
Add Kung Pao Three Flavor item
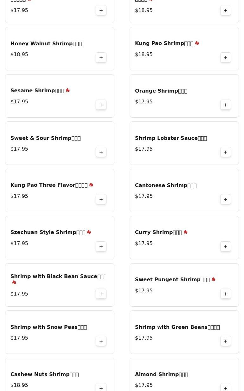pos(101,199)
